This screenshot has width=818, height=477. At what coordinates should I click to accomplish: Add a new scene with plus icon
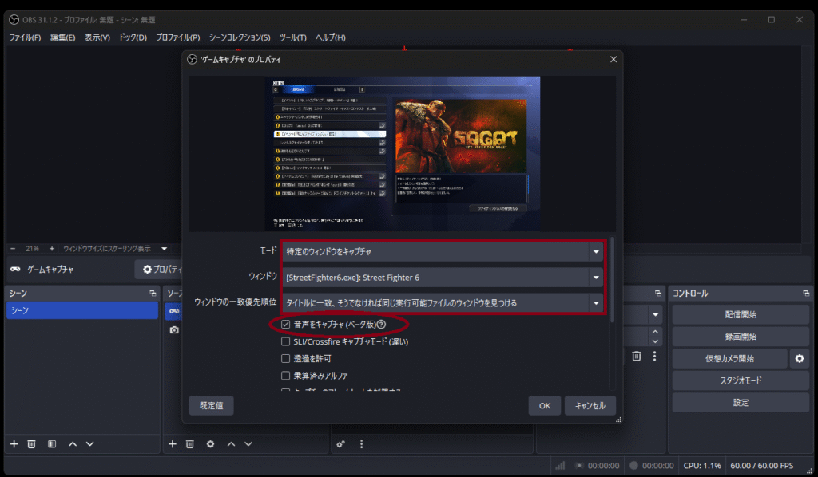point(14,444)
